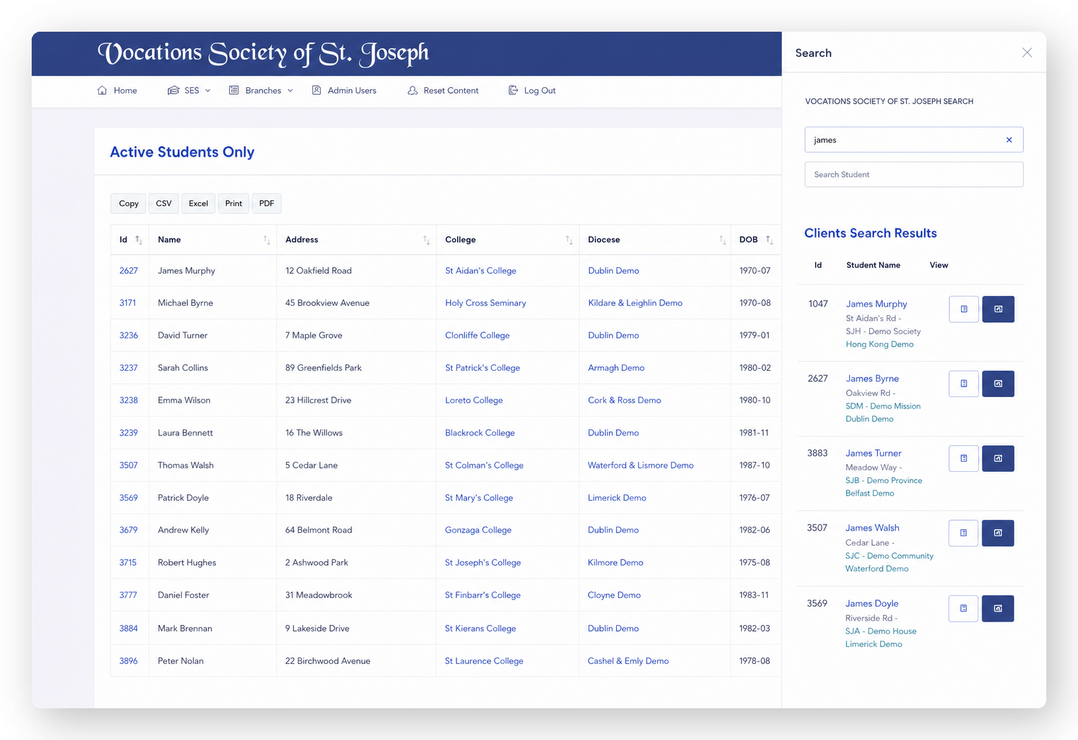Click the SES graduation cap icon
The image size is (1078, 740).
coord(173,91)
